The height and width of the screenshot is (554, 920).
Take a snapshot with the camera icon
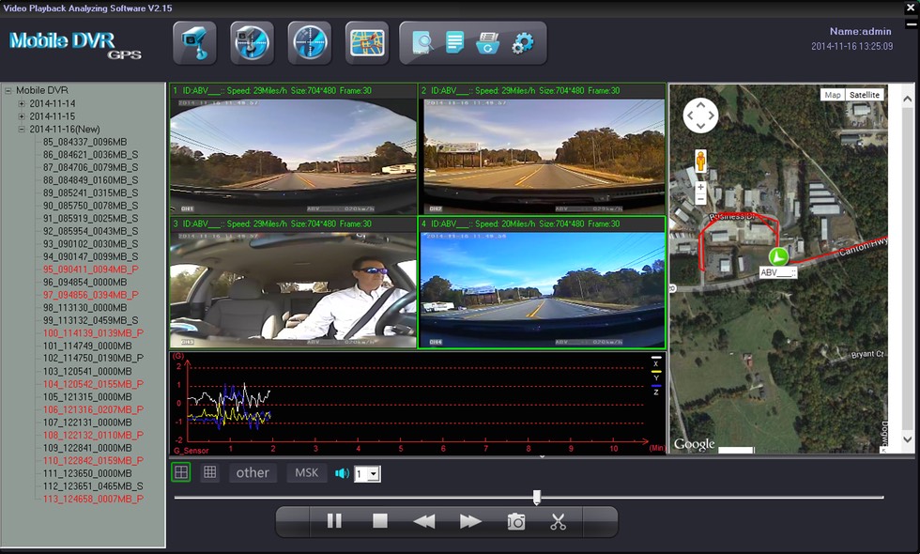point(515,522)
